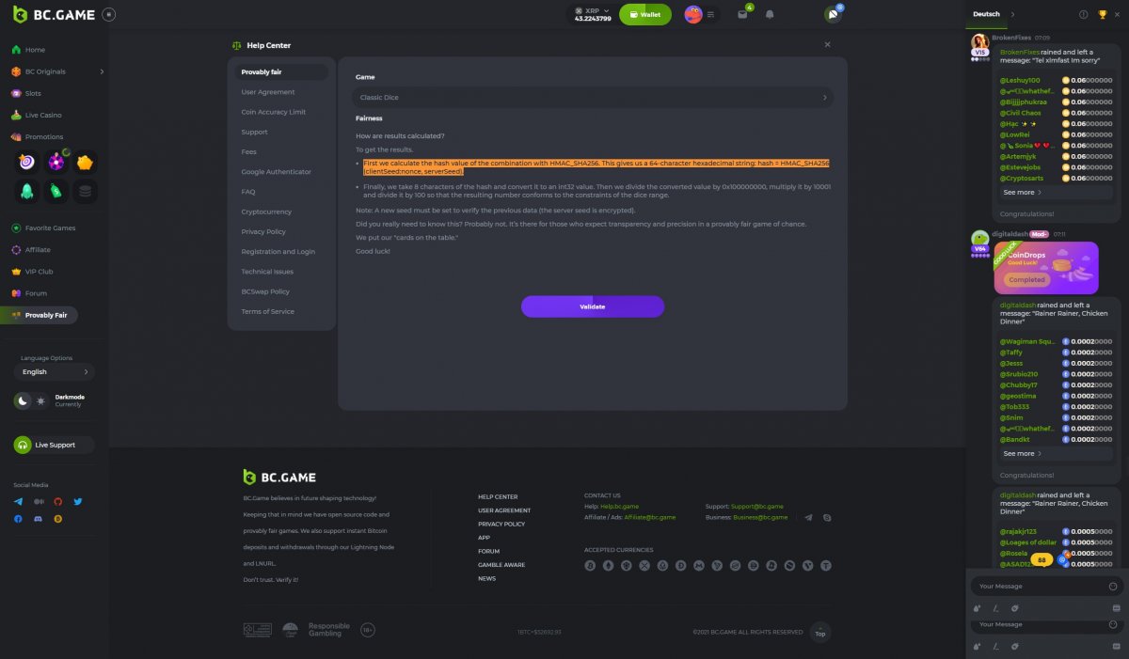Switch to light mode sun toggle
1129x659 pixels.
click(x=40, y=400)
